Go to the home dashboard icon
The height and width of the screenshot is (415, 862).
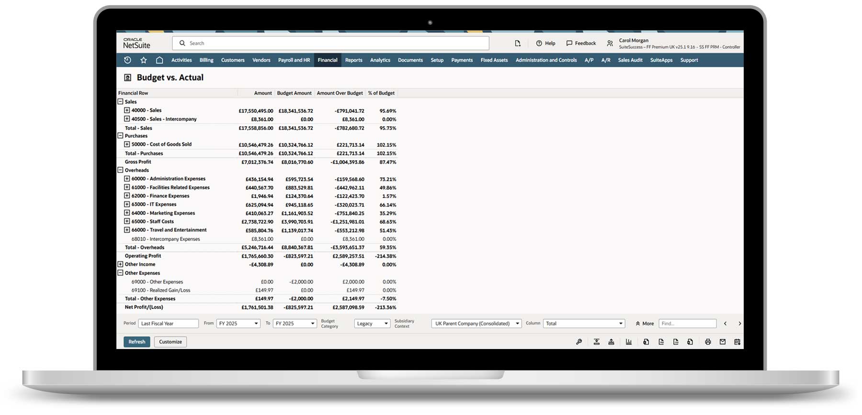[159, 60]
